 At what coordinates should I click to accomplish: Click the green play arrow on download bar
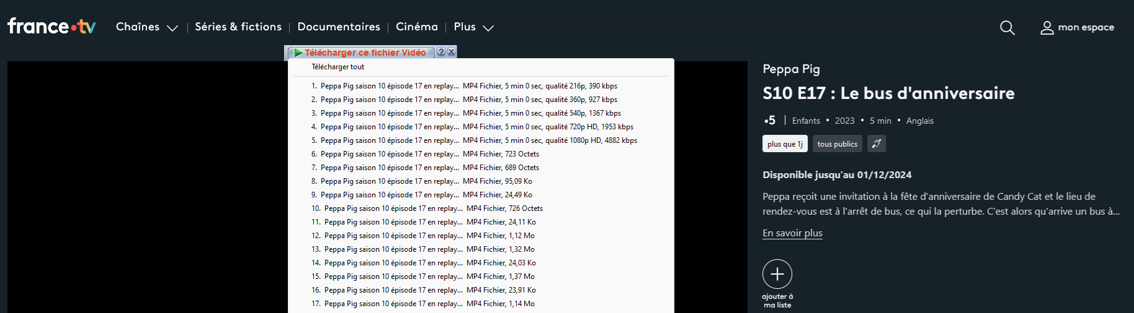[298, 53]
